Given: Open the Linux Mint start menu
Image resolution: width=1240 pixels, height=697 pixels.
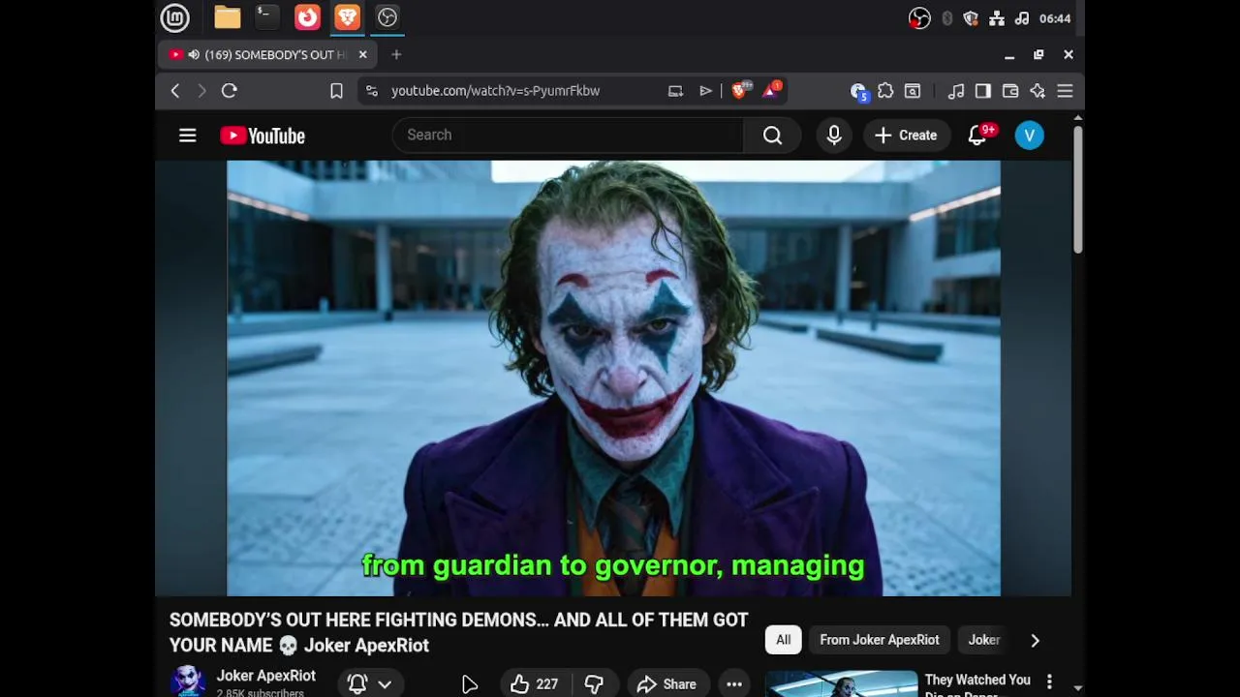Looking at the screenshot, I should pos(175,17).
